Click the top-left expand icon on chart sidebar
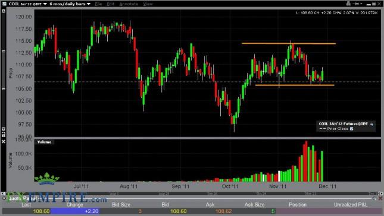384x216 pixels. click(4, 11)
